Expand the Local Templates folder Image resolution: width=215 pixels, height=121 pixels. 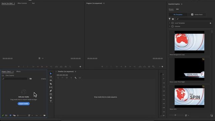[x=170, y=23]
